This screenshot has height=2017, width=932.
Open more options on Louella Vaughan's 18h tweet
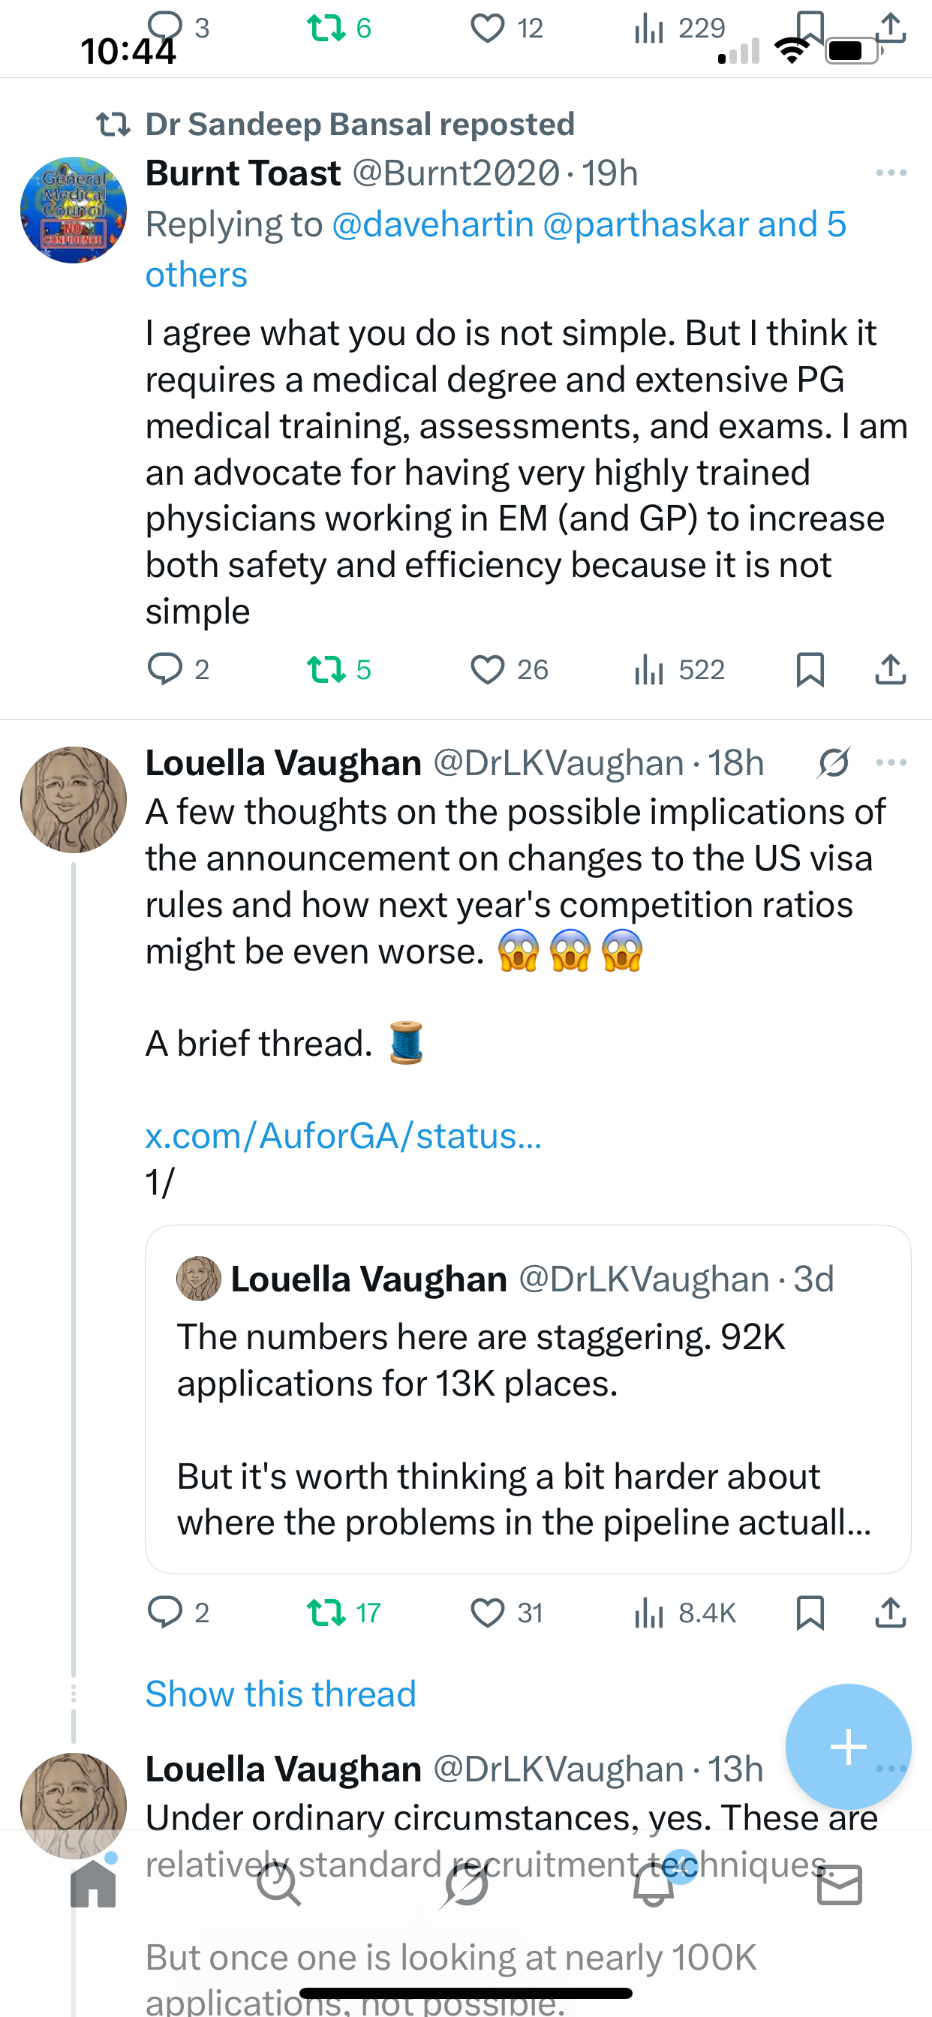coord(891,762)
